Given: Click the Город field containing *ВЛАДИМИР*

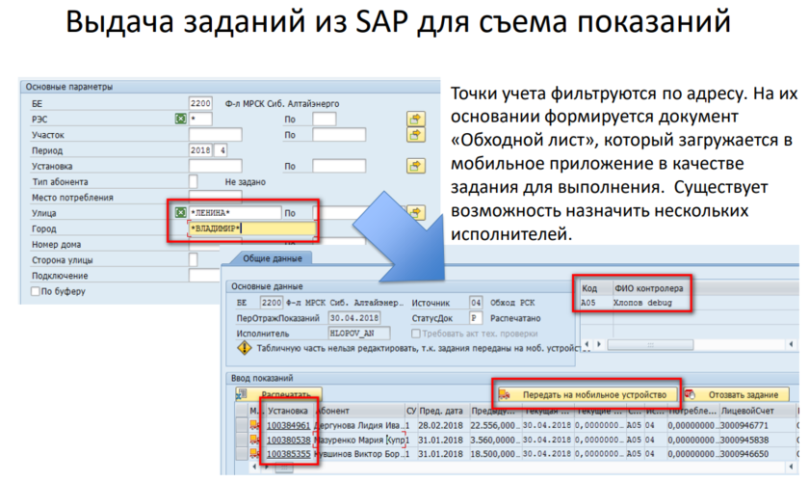Looking at the screenshot, I should pos(250,228).
